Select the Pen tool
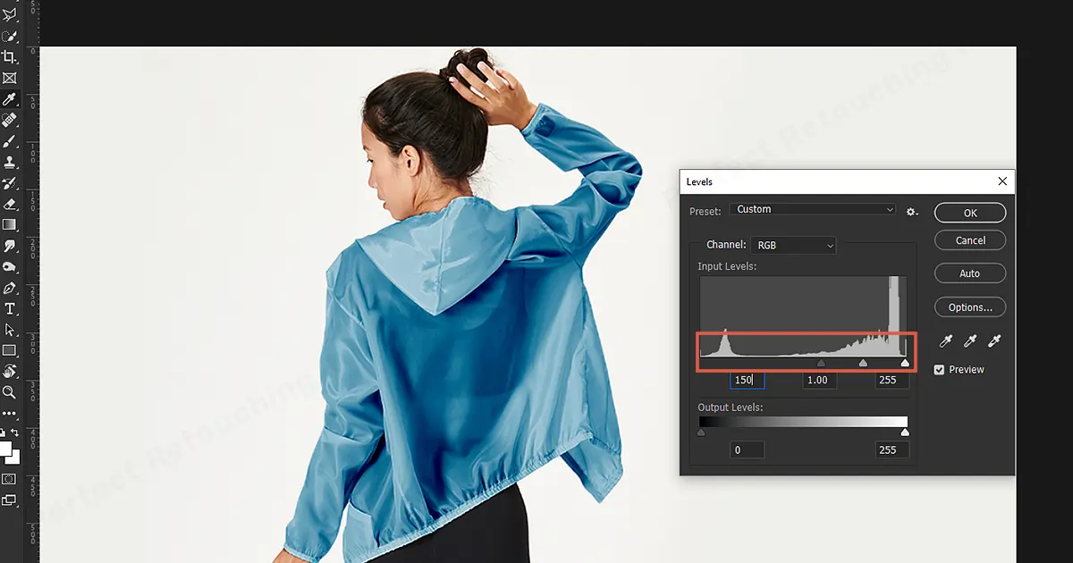Image resolution: width=1073 pixels, height=563 pixels. tap(10, 286)
